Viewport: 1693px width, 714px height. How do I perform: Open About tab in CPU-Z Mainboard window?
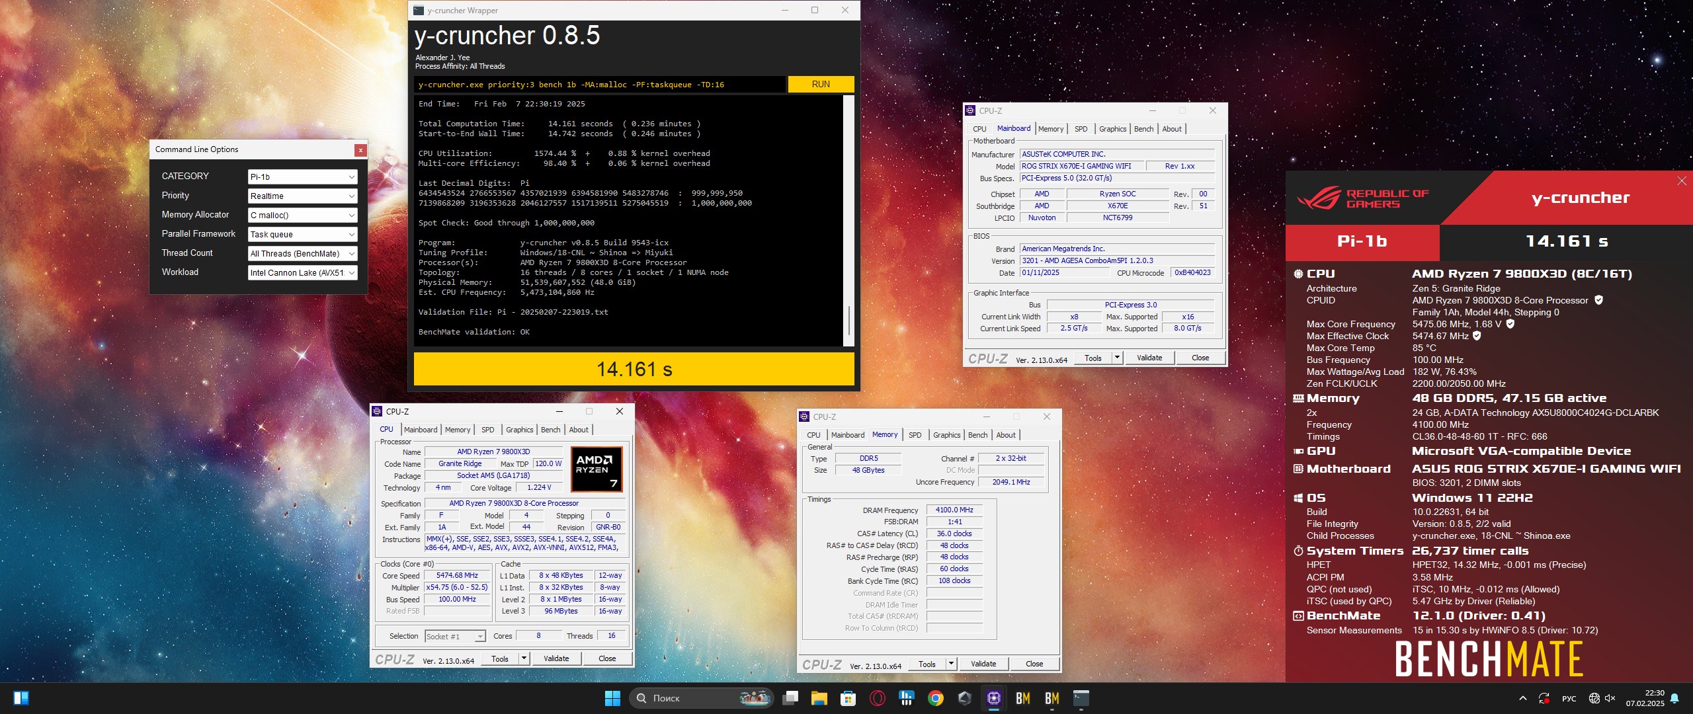pyautogui.click(x=1172, y=129)
